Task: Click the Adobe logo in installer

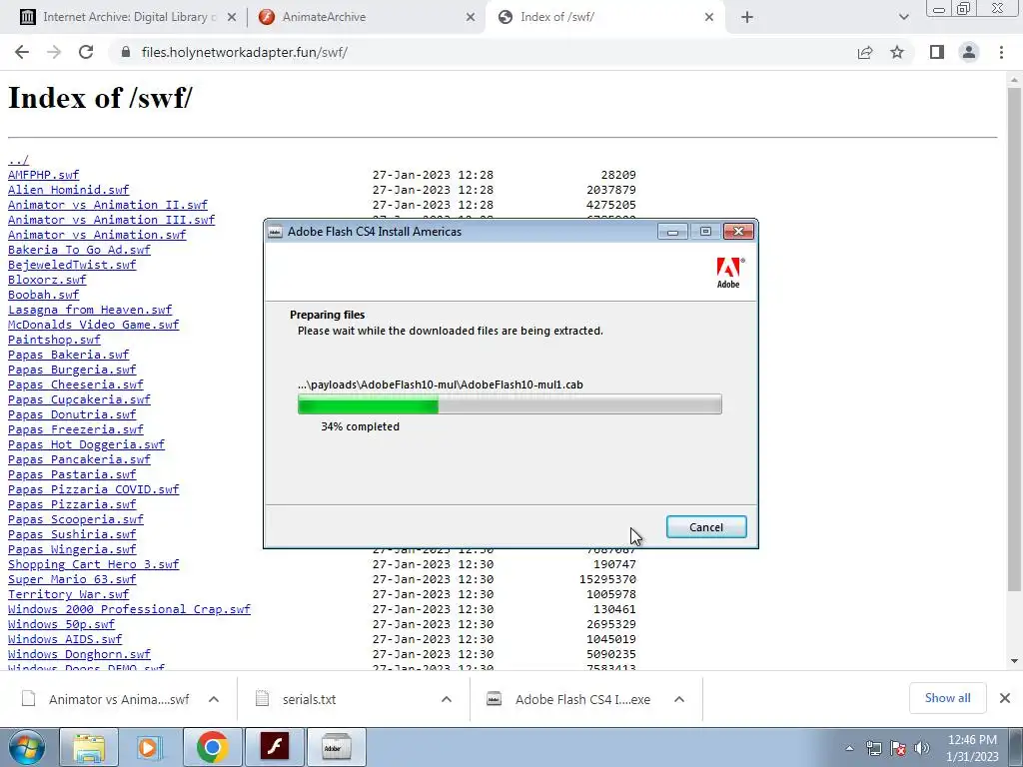Action: (728, 273)
